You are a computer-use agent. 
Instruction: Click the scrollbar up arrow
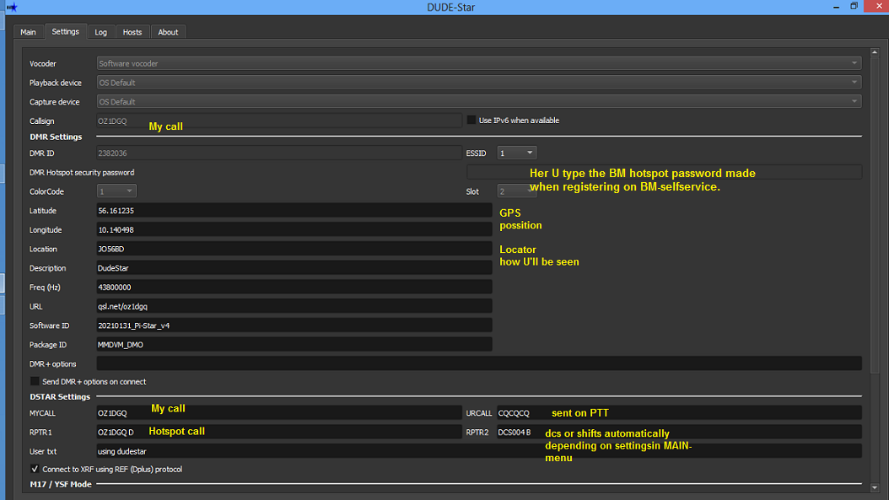(x=875, y=52)
